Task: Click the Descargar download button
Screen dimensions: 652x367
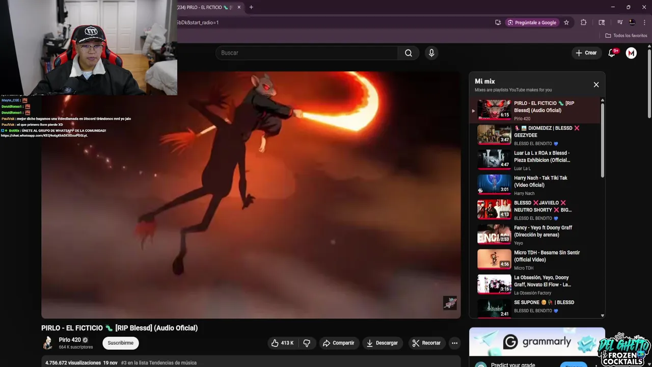Action: tap(382, 343)
